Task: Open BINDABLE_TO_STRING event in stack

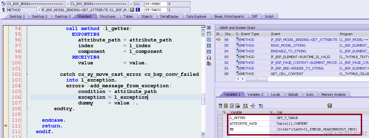Action: [287, 51]
